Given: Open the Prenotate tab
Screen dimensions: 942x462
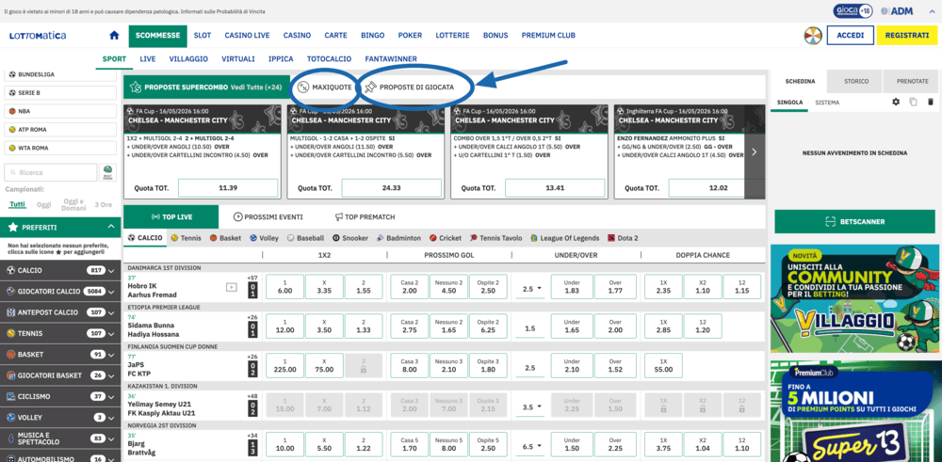Looking at the screenshot, I should (913, 81).
